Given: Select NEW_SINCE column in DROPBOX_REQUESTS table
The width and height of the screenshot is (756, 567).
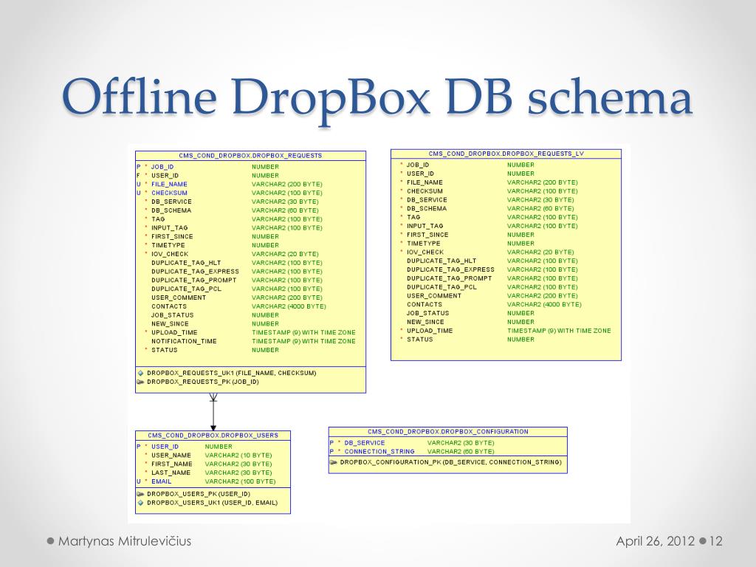Looking at the screenshot, I should [170, 324].
